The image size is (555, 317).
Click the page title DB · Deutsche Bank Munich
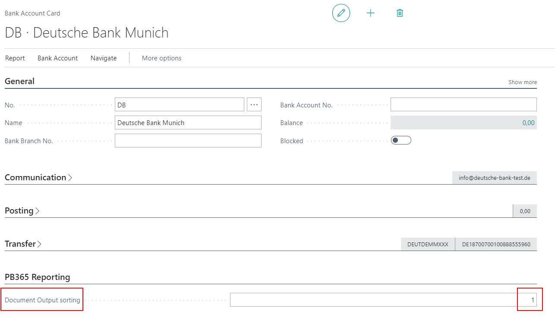(86, 33)
